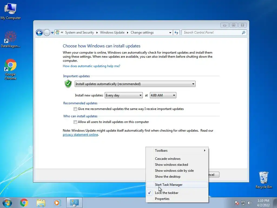The height and width of the screenshot is (208, 277).
Task: Select Show windows stacked
Action: pos(177,165)
